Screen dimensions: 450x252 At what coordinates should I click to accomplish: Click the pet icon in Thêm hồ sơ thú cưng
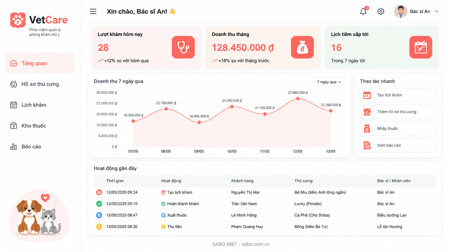367,112
